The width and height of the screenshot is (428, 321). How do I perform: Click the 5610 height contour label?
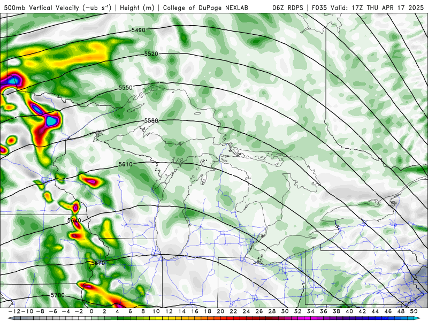click(126, 164)
